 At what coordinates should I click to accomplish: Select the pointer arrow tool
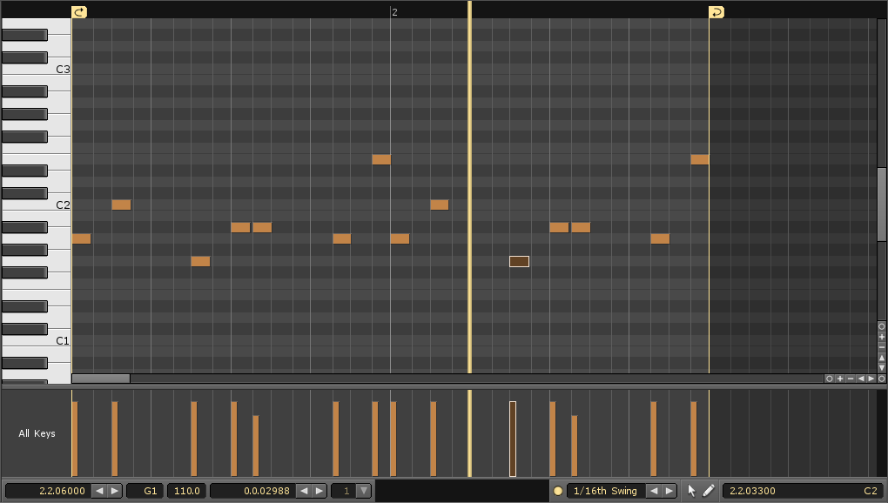[692, 491]
